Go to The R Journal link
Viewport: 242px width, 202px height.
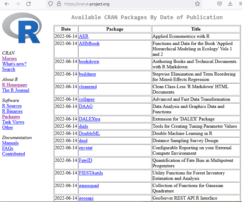16,90
